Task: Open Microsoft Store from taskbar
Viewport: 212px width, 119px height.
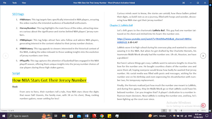Action: pyautogui.click(x=71, y=116)
